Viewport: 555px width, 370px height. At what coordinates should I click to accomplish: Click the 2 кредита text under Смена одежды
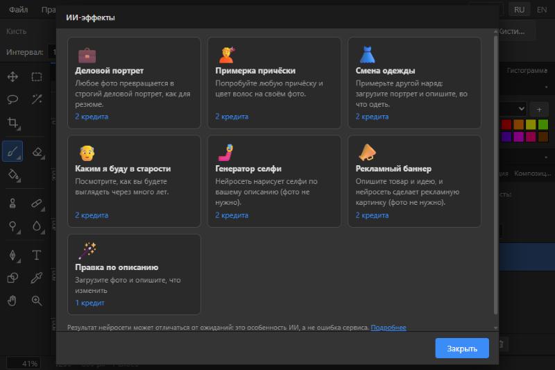[372, 117]
